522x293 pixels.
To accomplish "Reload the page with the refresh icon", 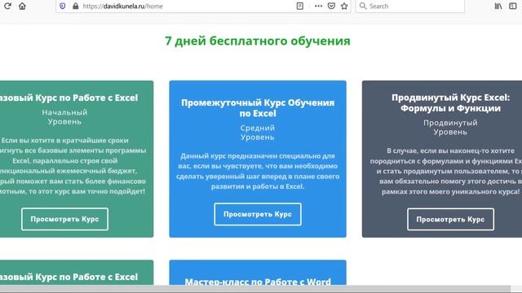I will point(7,6).
